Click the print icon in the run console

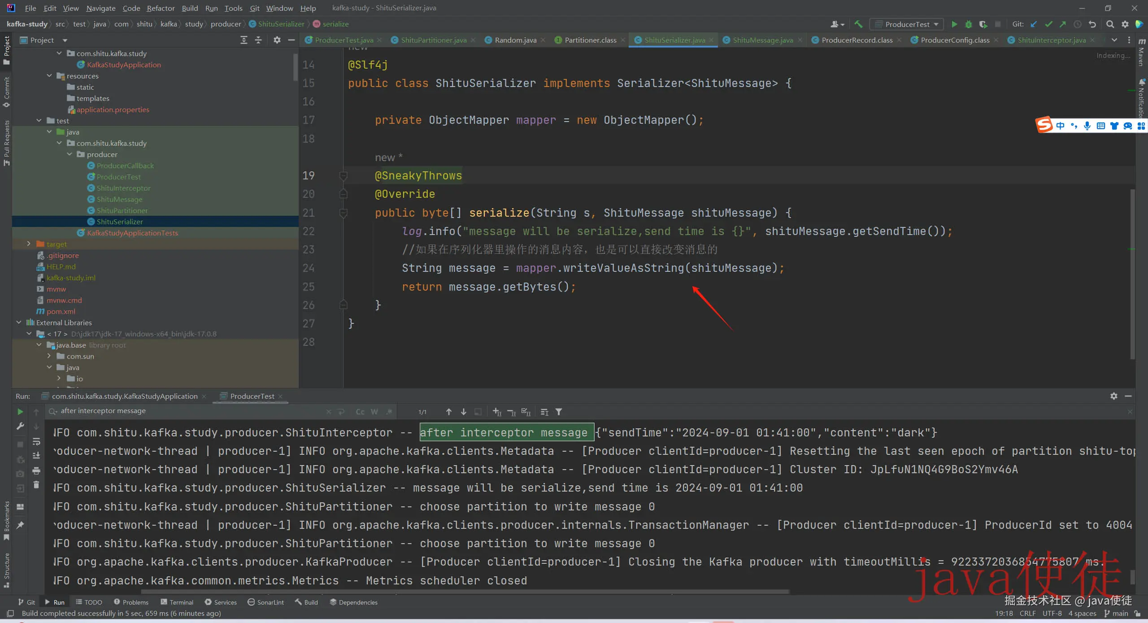(36, 471)
